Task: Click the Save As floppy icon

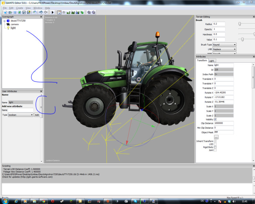Action: 29,12
